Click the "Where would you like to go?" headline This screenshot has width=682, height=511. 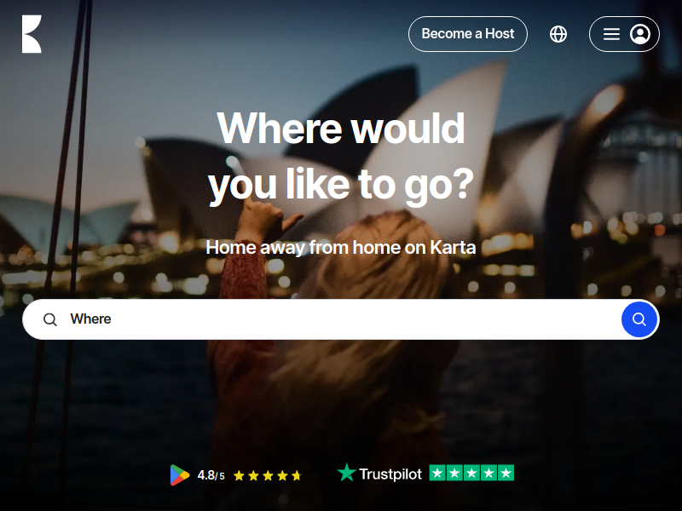click(x=340, y=157)
